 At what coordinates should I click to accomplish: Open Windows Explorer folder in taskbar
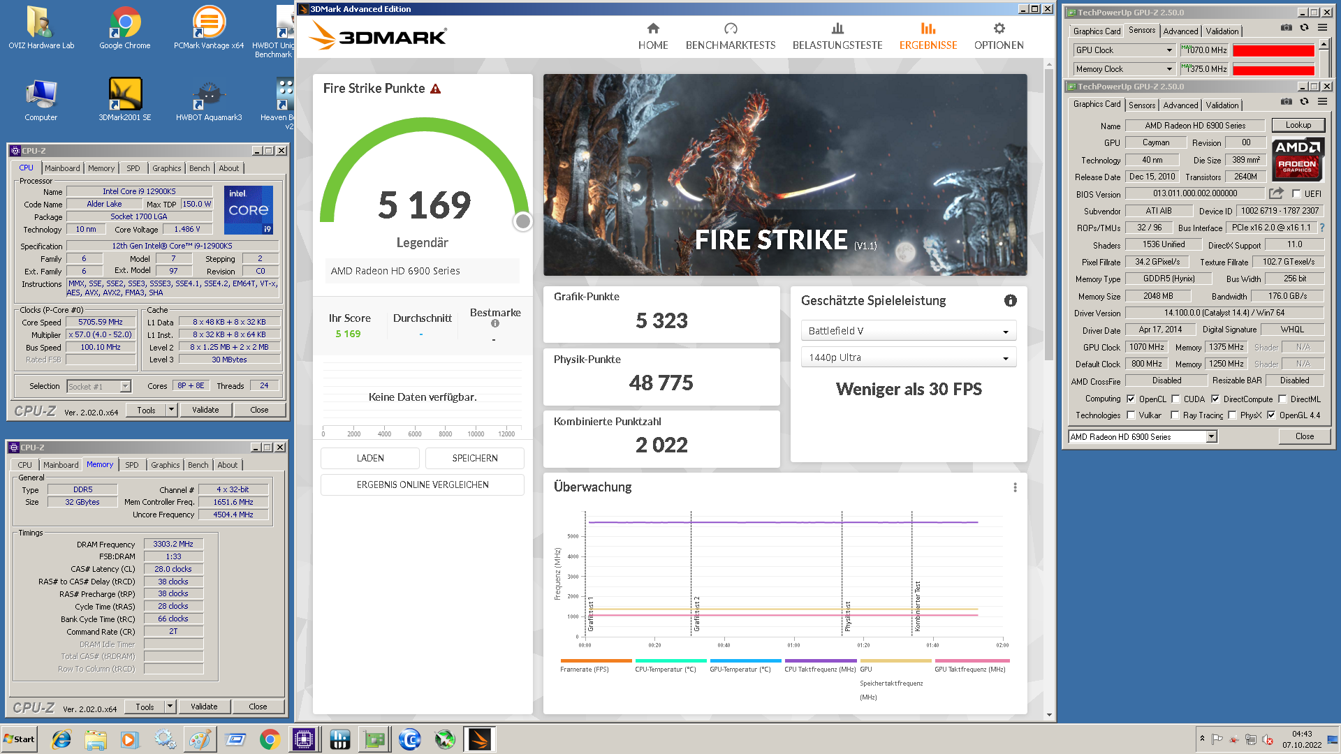[96, 739]
